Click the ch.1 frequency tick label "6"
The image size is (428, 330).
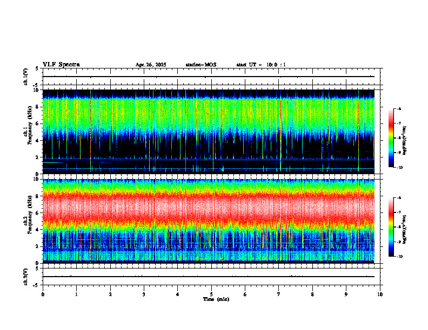(x=38, y=124)
